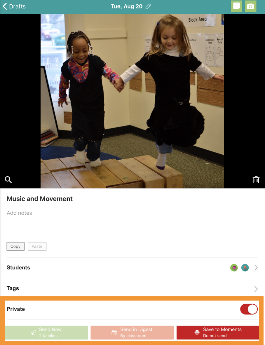265x345 pixels.
Task: Open the notes icon in header
Action: pos(236,6)
